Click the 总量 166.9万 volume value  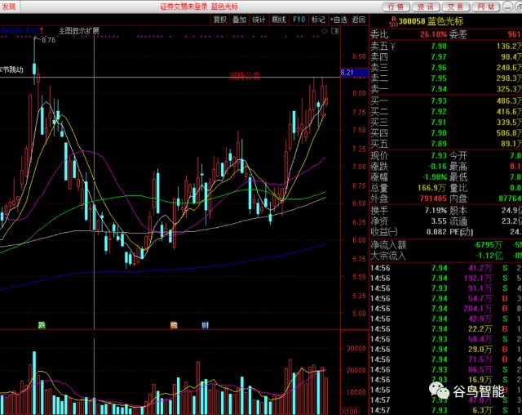tap(431, 188)
